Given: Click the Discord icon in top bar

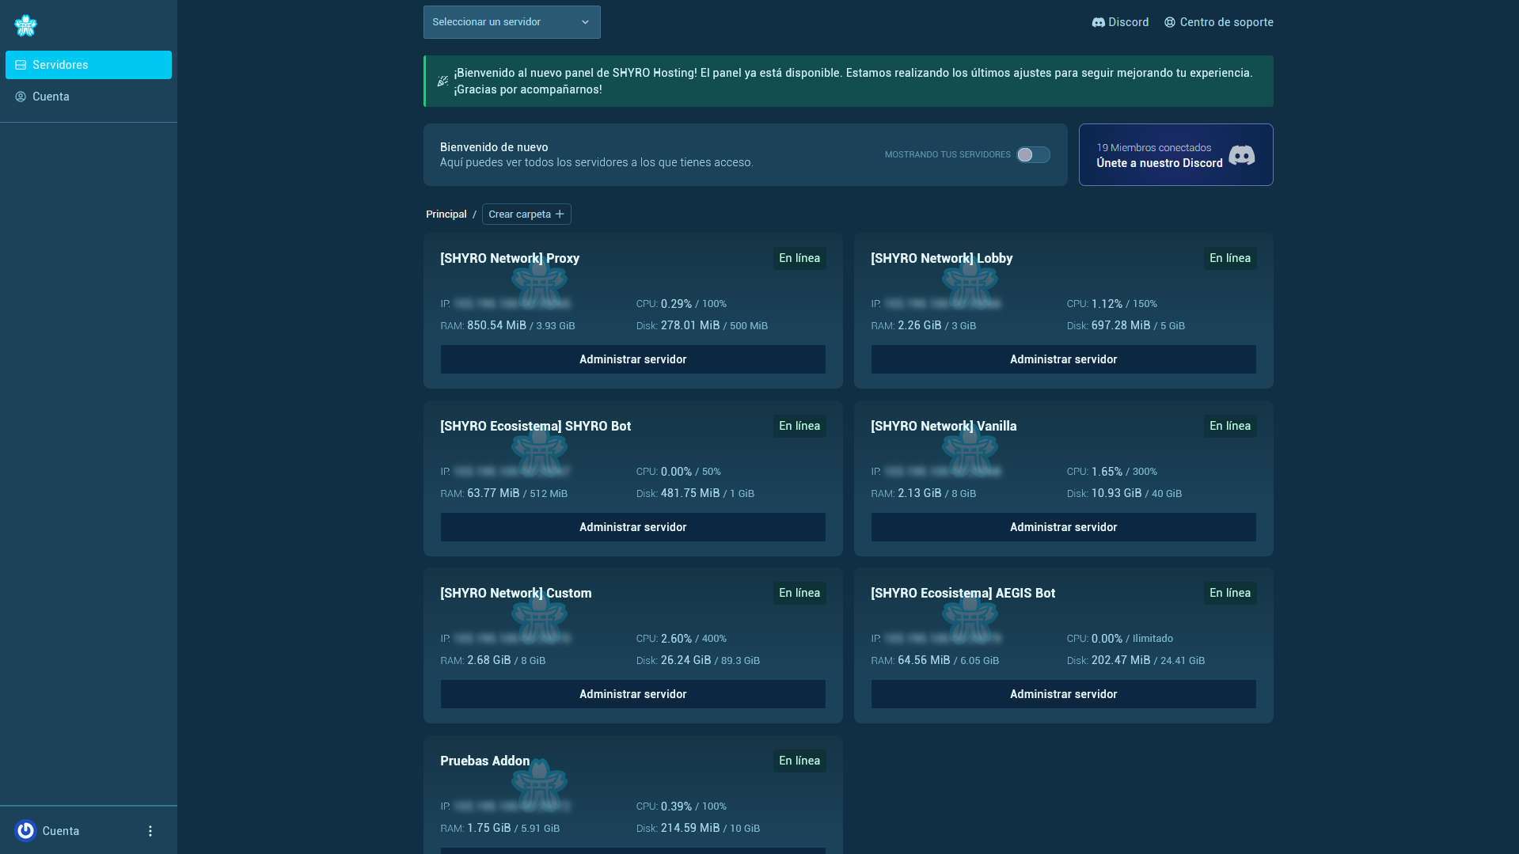Looking at the screenshot, I should [x=1098, y=22].
